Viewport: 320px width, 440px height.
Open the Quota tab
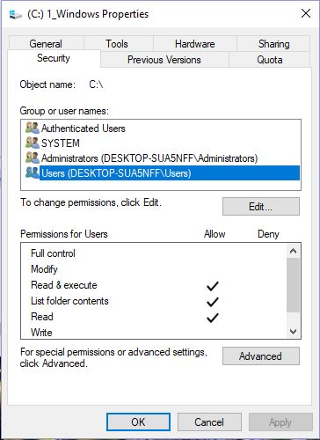[270, 60]
